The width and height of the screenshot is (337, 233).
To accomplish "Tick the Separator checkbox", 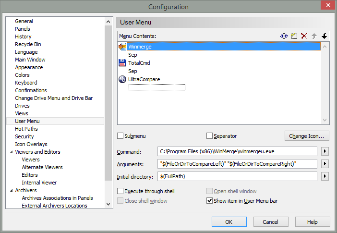I will [x=209, y=136].
